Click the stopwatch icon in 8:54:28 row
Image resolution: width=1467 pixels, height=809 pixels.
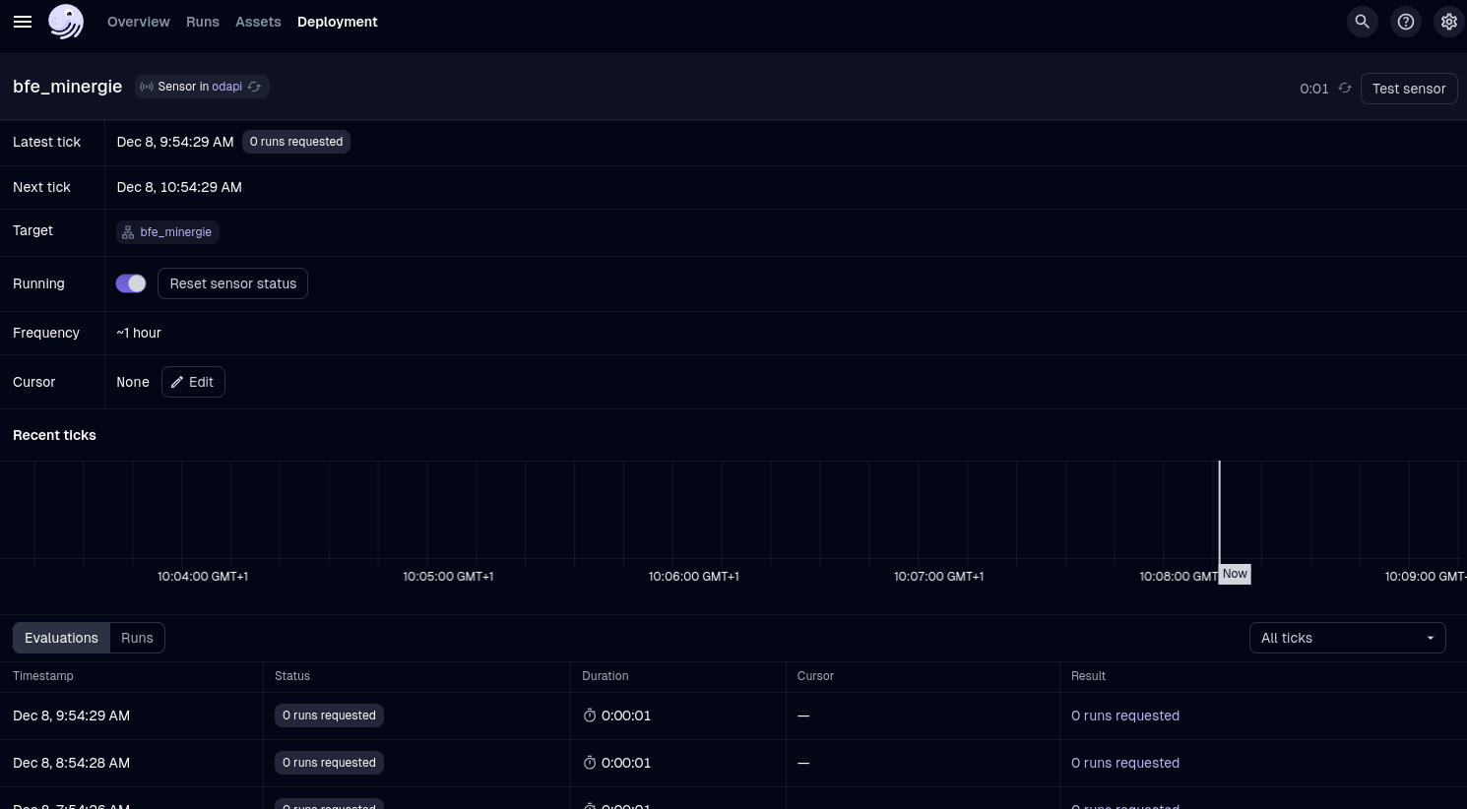590,763
